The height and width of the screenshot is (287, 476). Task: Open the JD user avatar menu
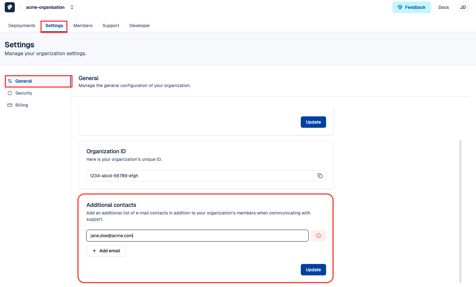[x=463, y=7]
